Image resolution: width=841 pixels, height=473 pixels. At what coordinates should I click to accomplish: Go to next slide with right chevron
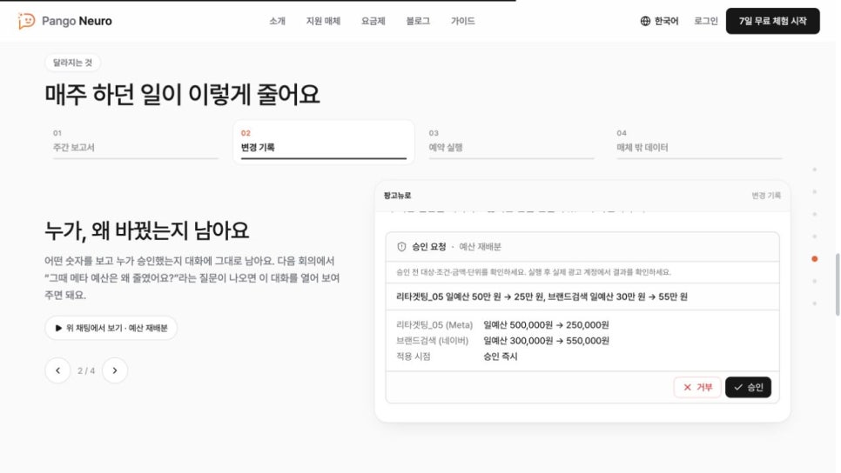[x=115, y=370]
